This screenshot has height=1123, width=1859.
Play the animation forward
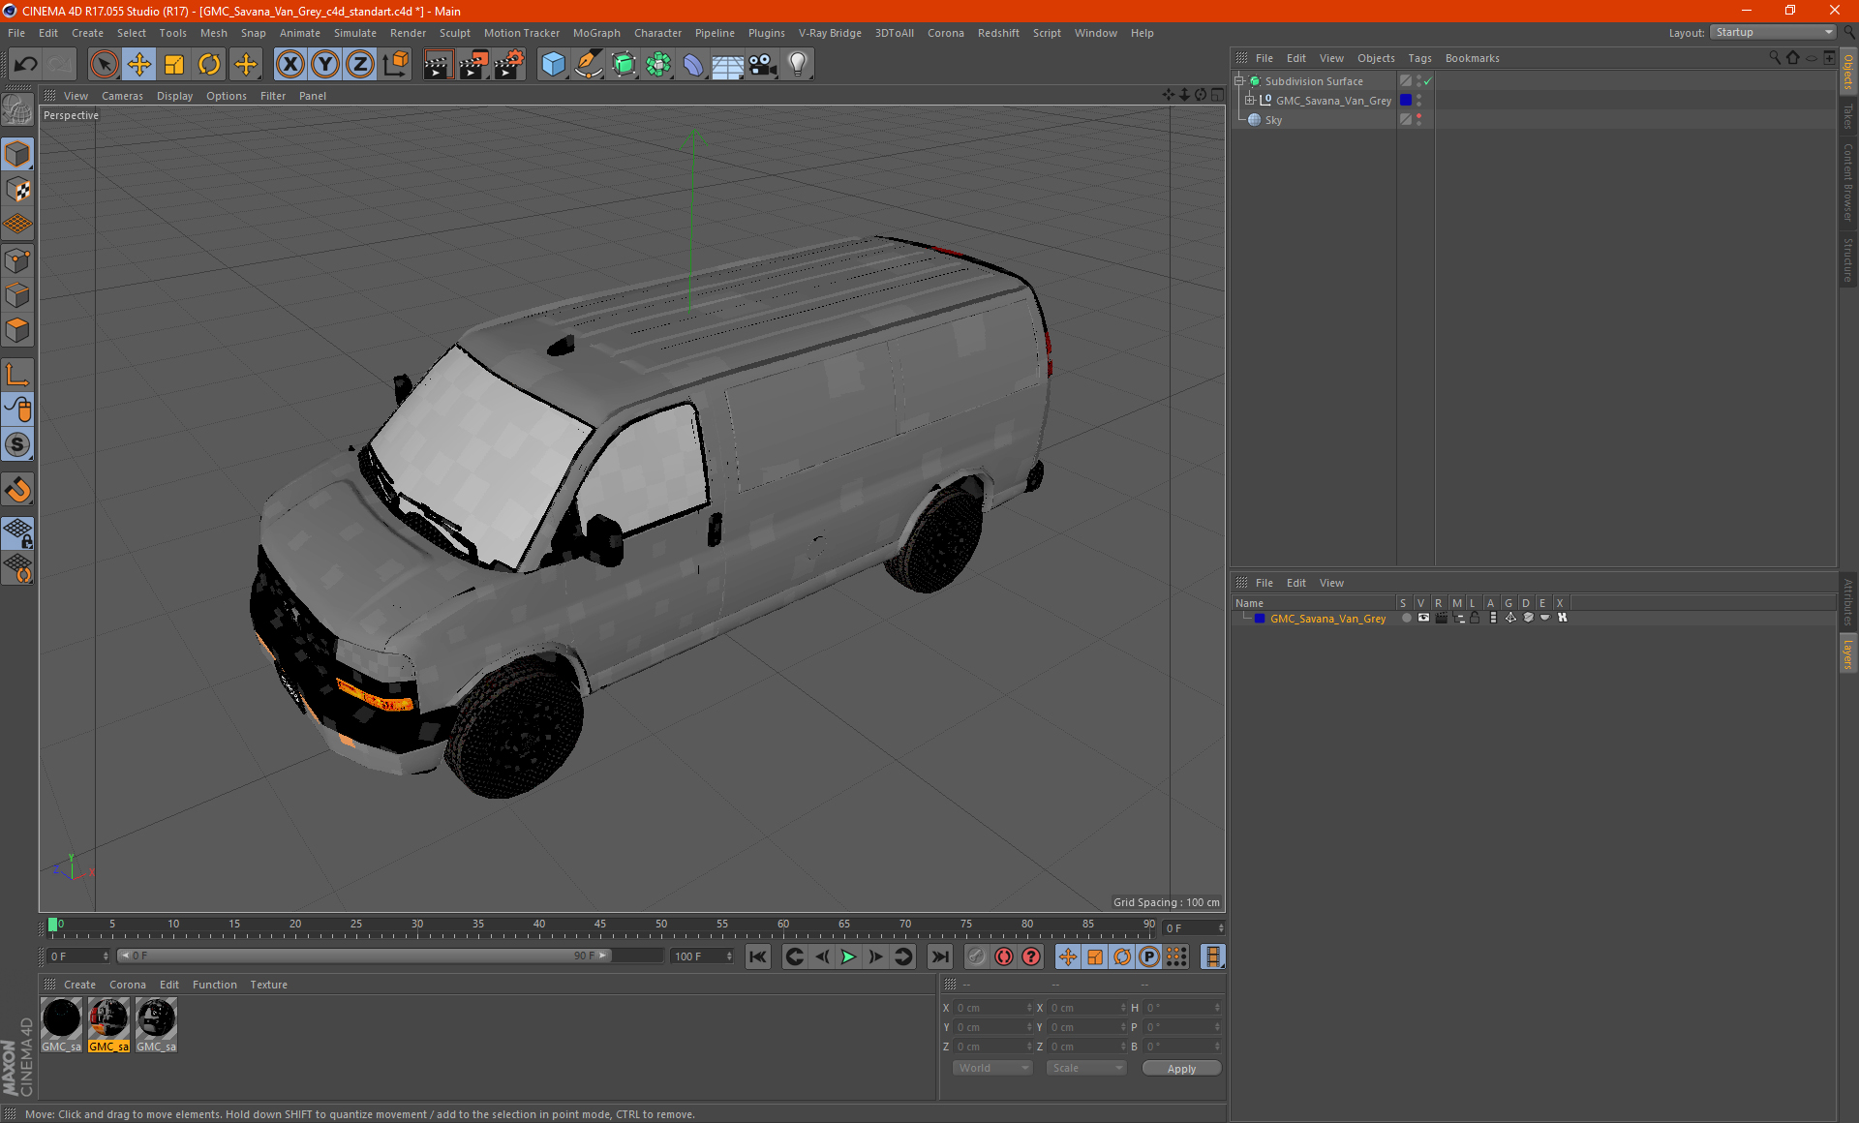848,956
